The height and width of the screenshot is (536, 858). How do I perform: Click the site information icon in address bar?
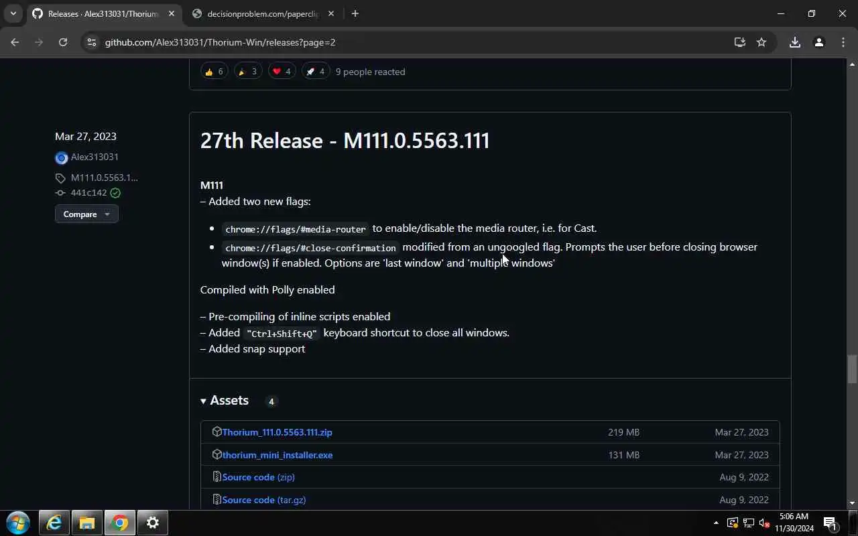pos(92,42)
